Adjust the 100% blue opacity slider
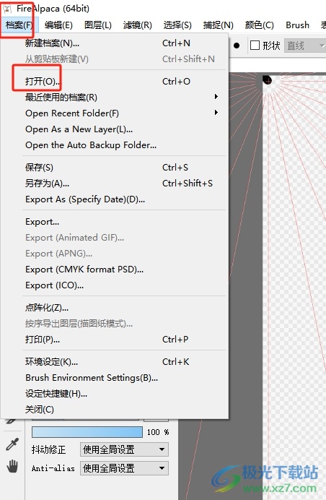 (87, 432)
